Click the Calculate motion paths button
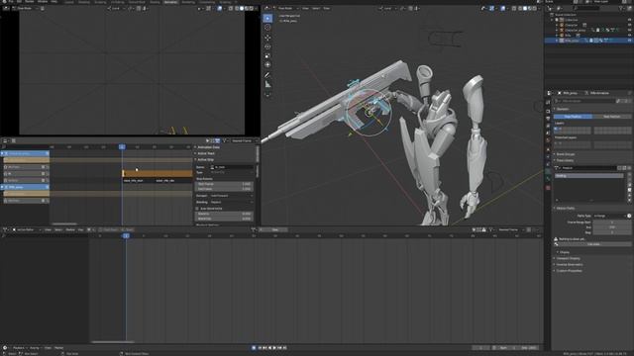Screen dimensions: 634x356 pyautogui.click(x=593, y=244)
